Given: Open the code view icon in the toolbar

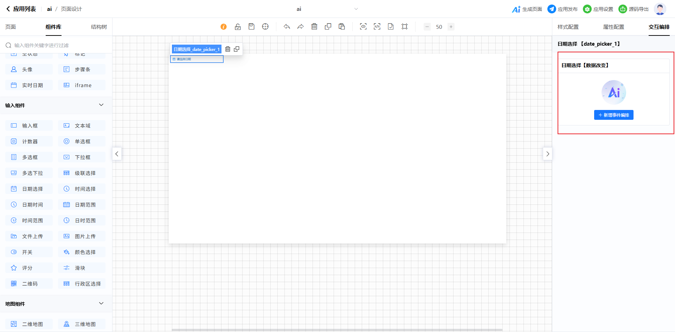Looking at the screenshot, I should click(377, 27).
